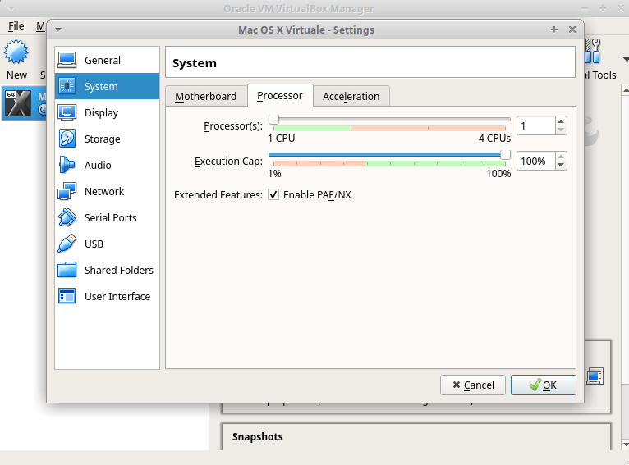
Task: Click the OK button
Action: [543, 385]
